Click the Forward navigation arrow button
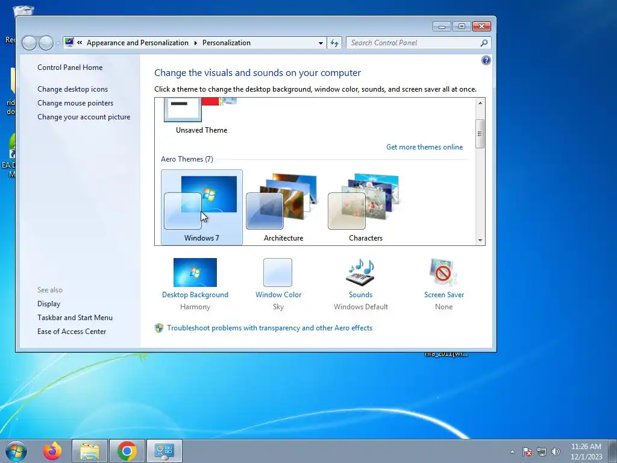Image resolution: width=617 pixels, height=463 pixels. [46, 43]
